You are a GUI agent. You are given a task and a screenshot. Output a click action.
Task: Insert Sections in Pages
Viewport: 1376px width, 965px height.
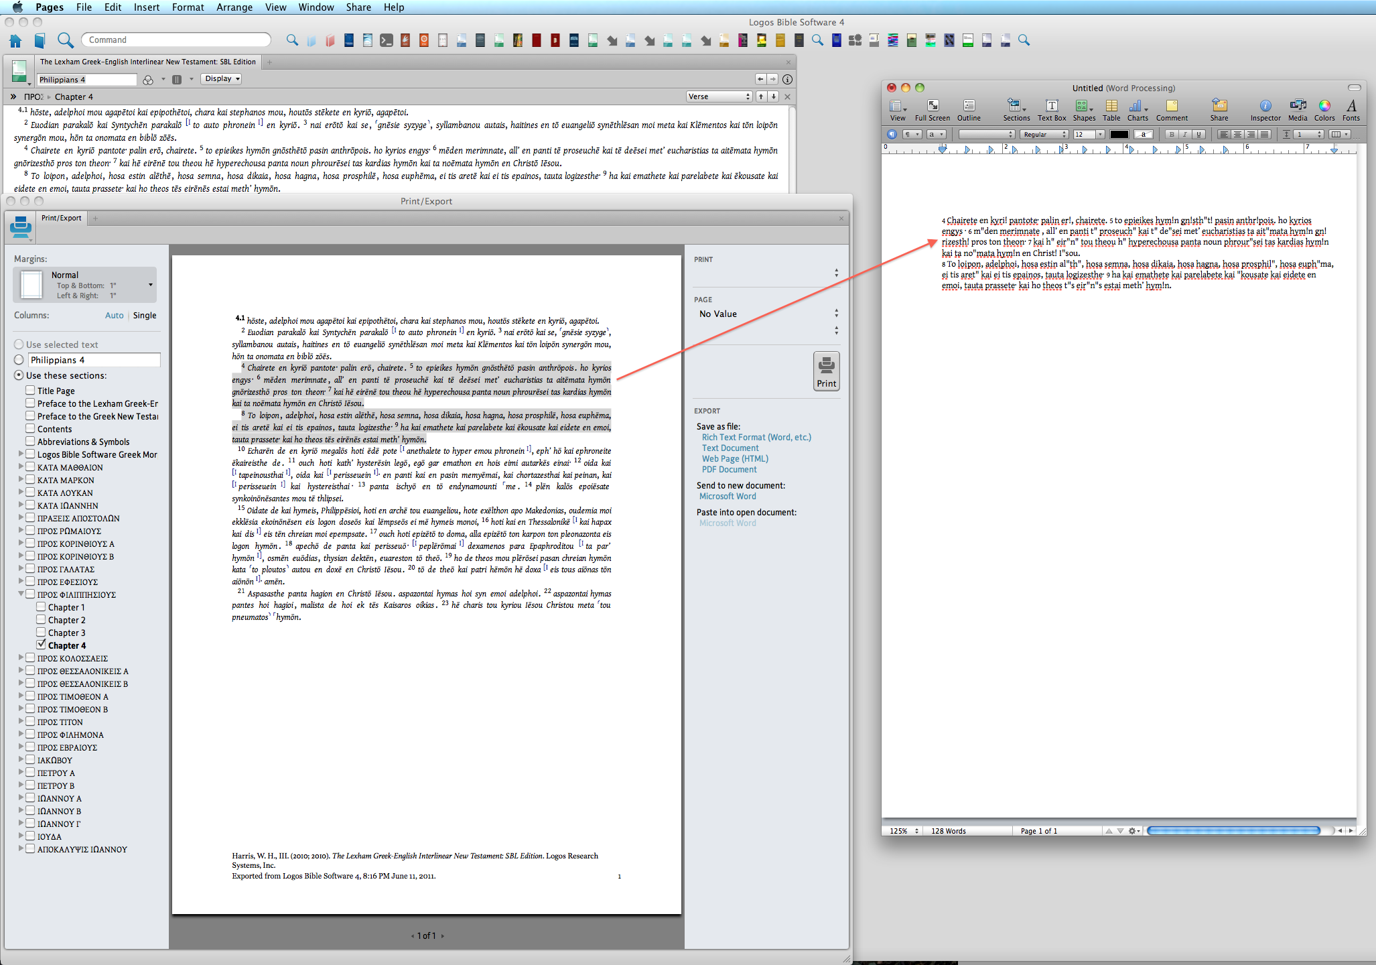pos(1016,111)
